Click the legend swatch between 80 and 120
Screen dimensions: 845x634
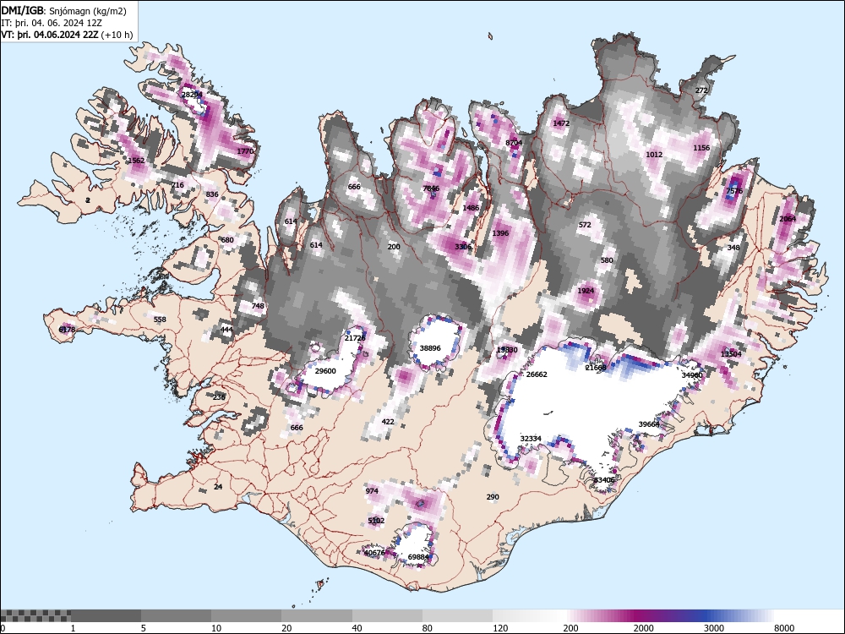(x=457, y=615)
